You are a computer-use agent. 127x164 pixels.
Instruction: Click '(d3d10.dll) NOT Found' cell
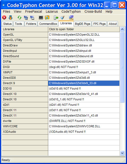[x=84, y=88]
